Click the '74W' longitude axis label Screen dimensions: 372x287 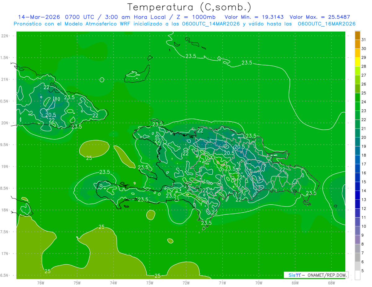113,283
